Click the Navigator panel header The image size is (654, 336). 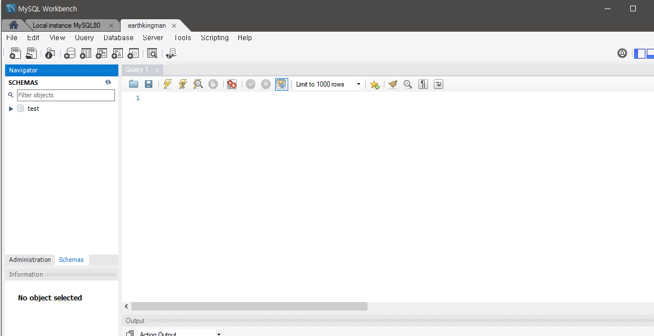62,70
